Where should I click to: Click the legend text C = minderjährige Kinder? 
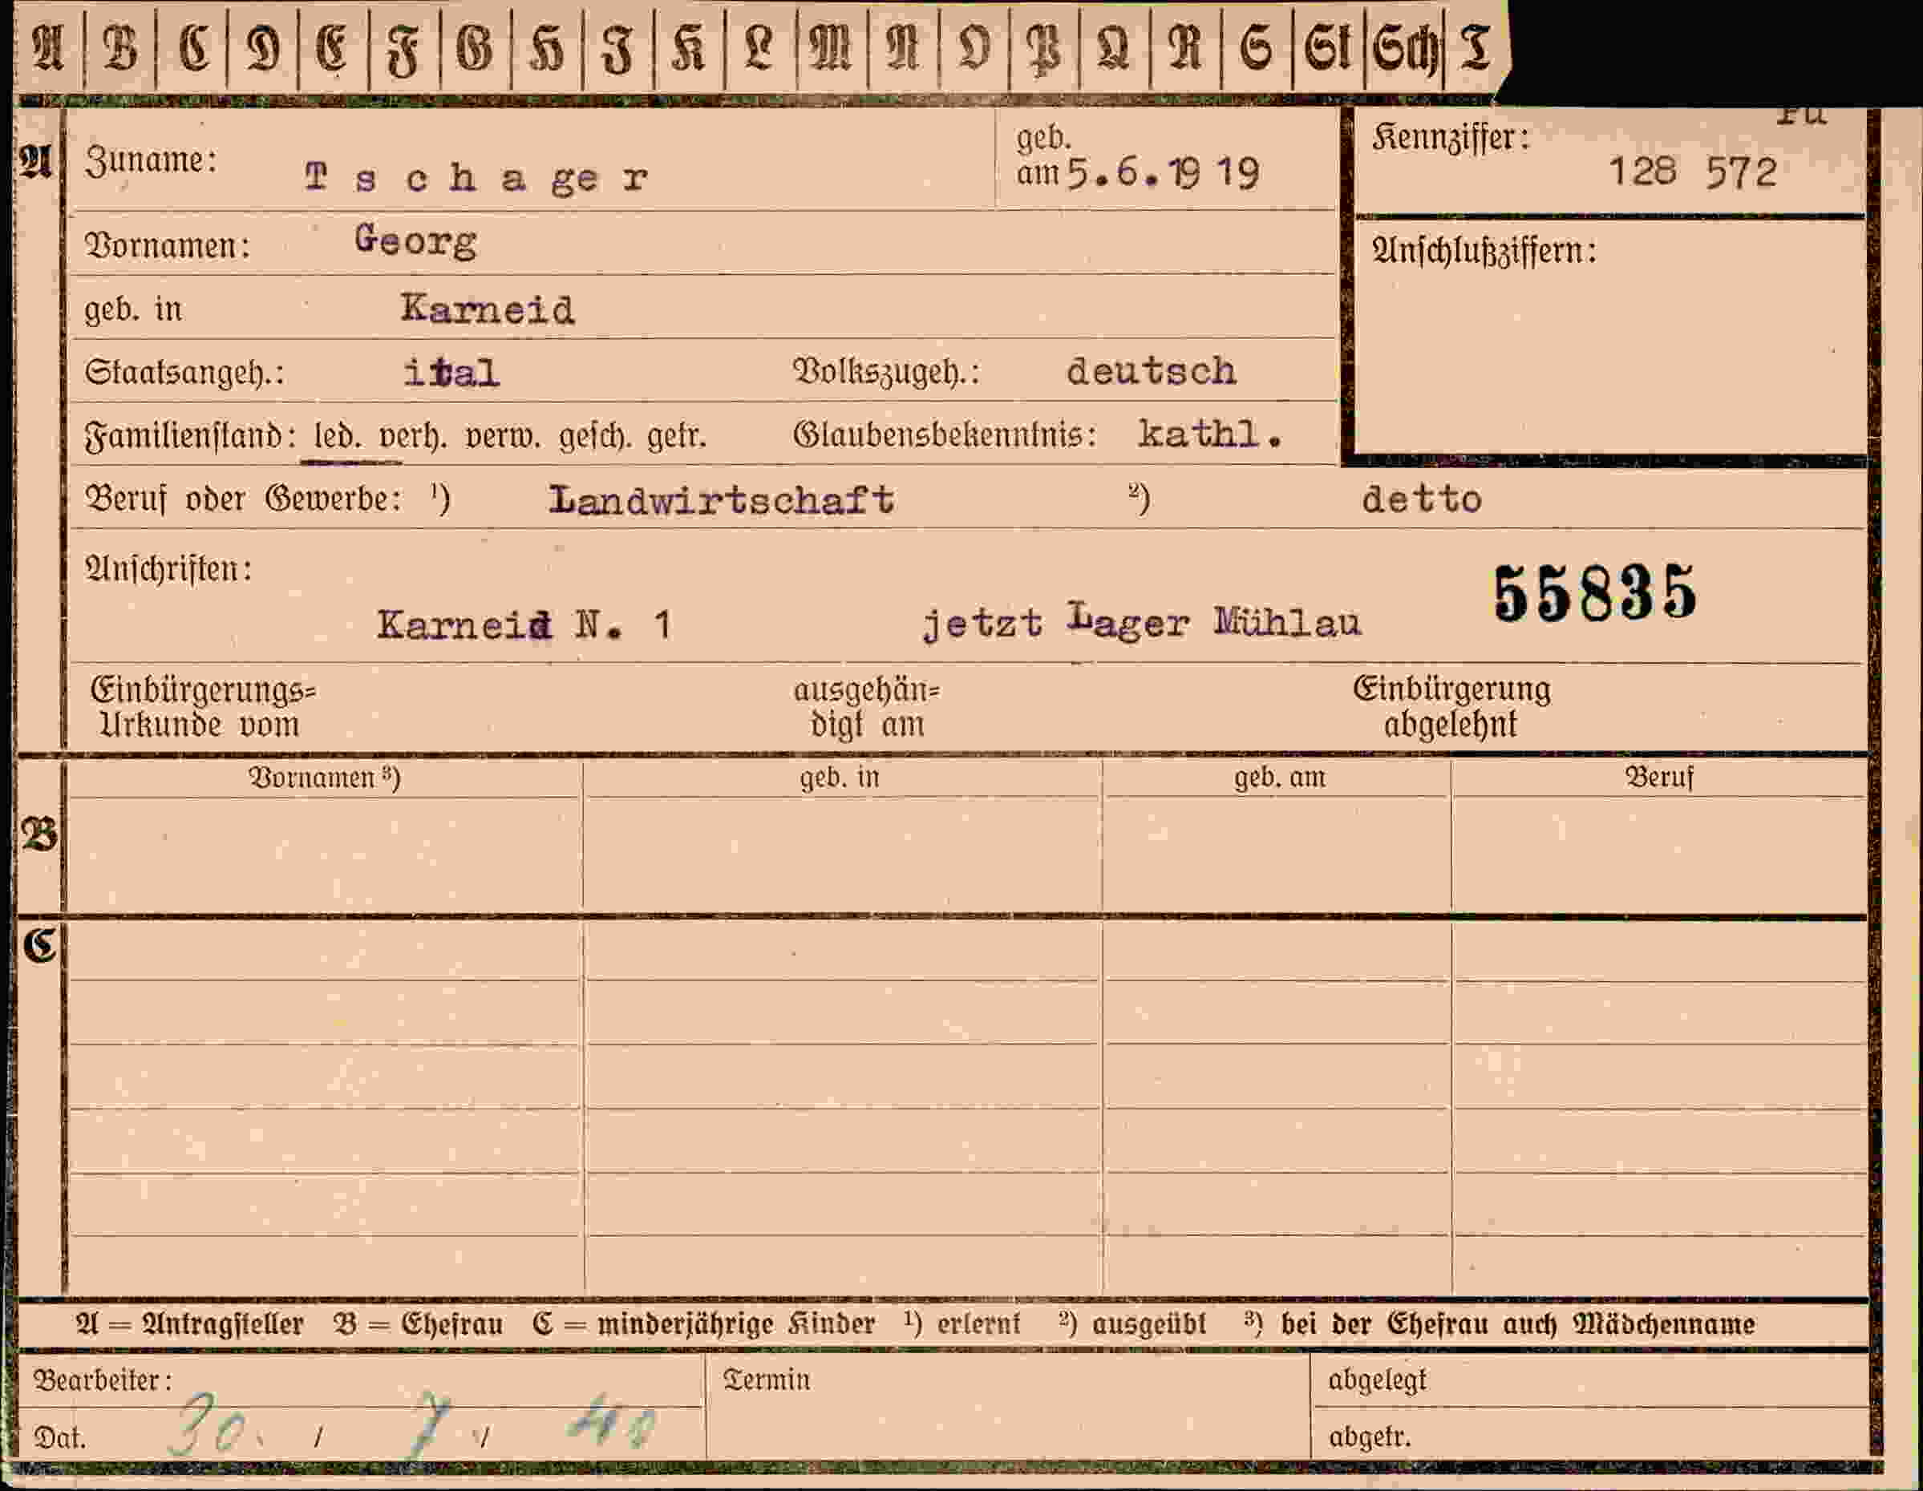click(x=703, y=1324)
